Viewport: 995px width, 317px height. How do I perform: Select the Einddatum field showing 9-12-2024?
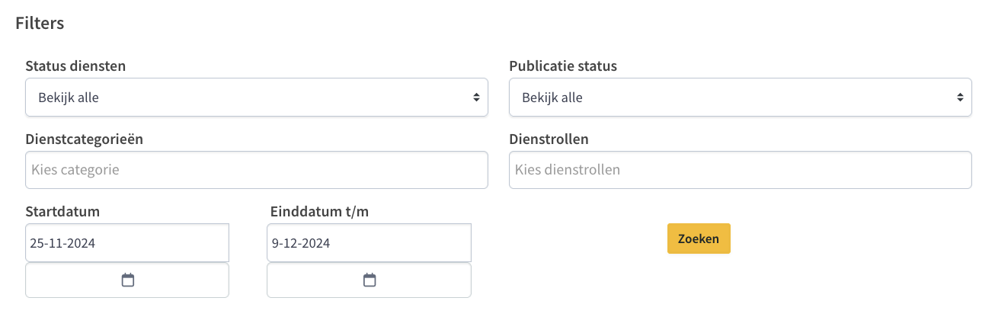coord(369,243)
